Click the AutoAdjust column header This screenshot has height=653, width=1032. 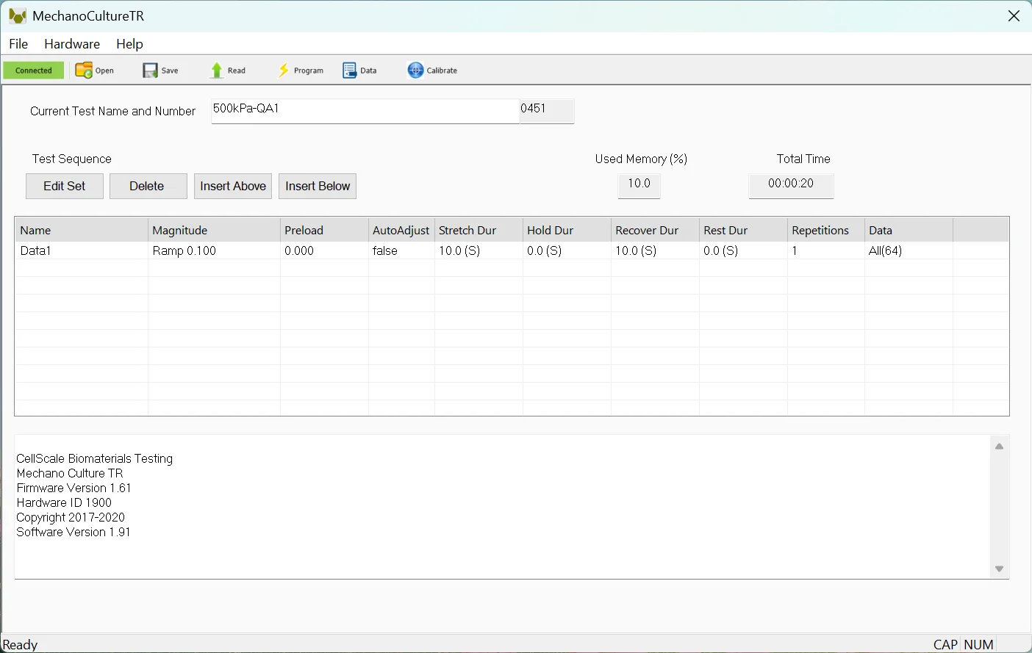pos(401,230)
